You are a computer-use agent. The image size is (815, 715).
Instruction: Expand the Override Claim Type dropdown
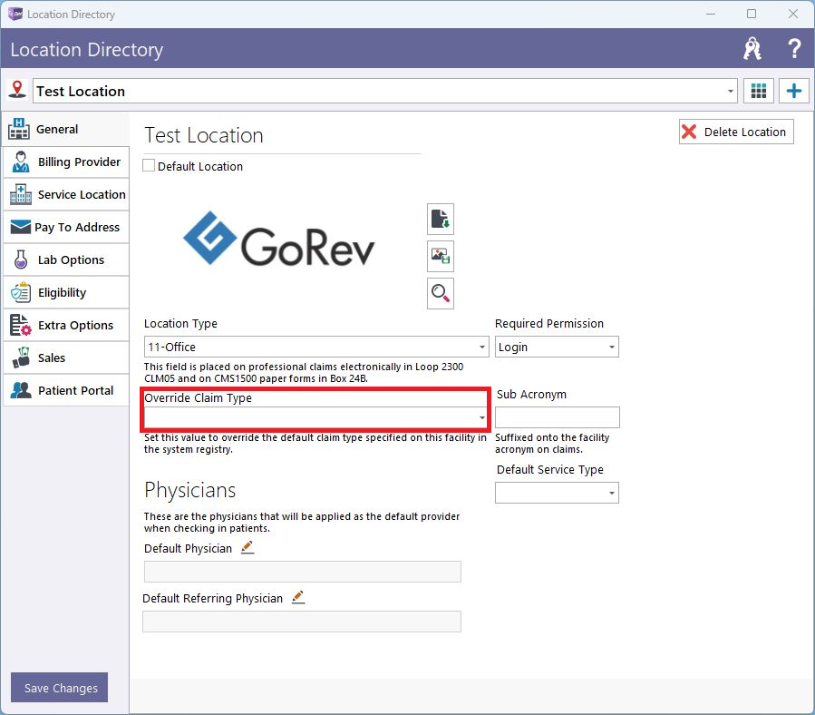click(481, 417)
